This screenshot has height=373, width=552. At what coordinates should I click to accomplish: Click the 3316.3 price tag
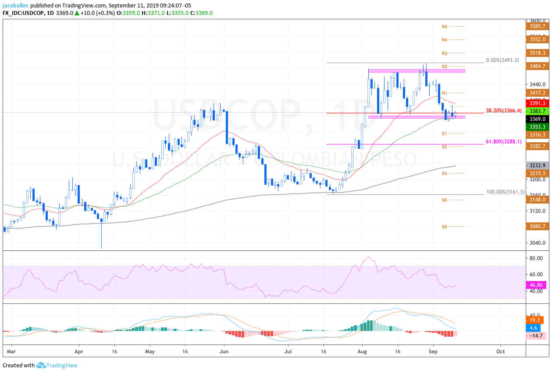tap(537, 135)
